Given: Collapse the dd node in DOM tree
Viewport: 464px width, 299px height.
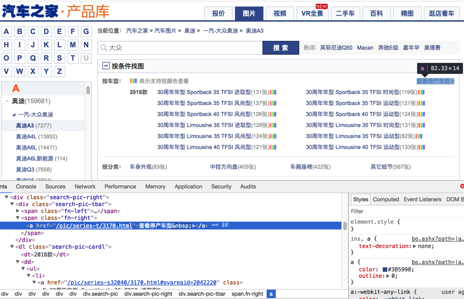Looking at the screenshot, I should [x=18, y=262].
